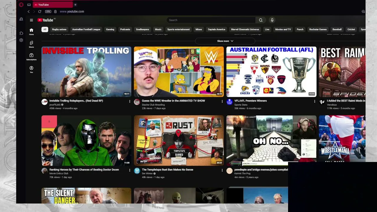Open a new browser tab with plus
Screen dimensions: 377x212
tap(75, 5)
